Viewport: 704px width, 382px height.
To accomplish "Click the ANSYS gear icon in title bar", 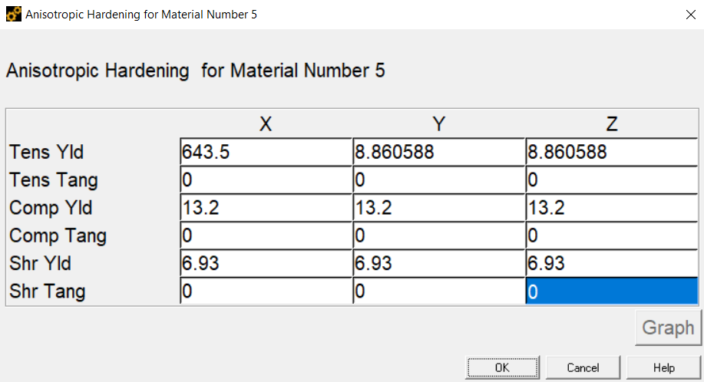I will [x=14, y=14].
